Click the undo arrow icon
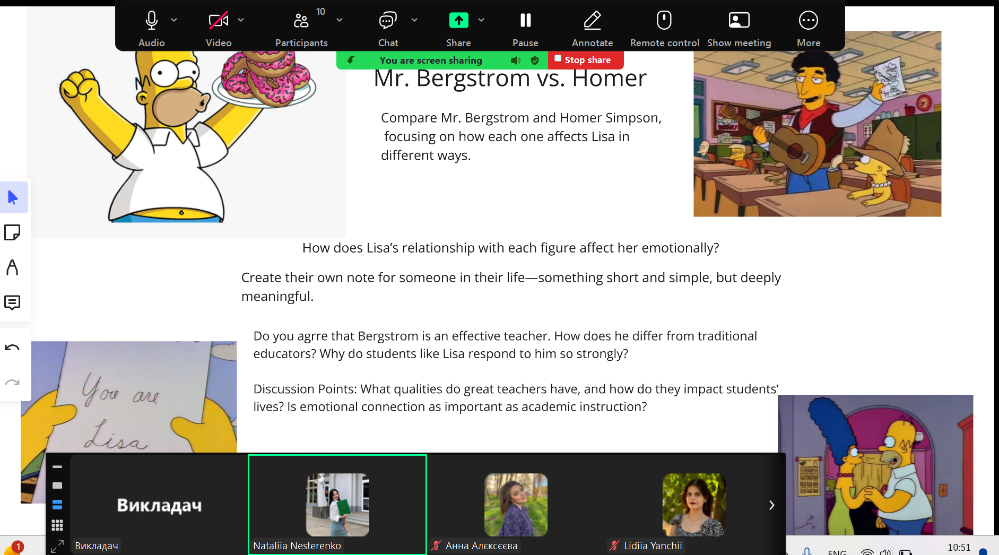Screen dimensions: 999x555 12,348
